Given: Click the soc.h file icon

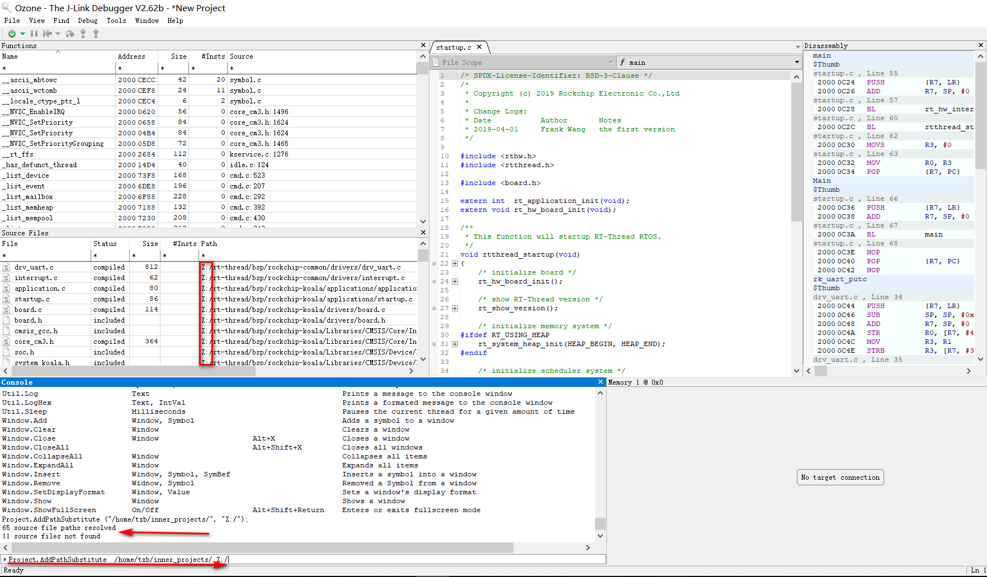Looking at the screenshot, I should pos(6,352).
